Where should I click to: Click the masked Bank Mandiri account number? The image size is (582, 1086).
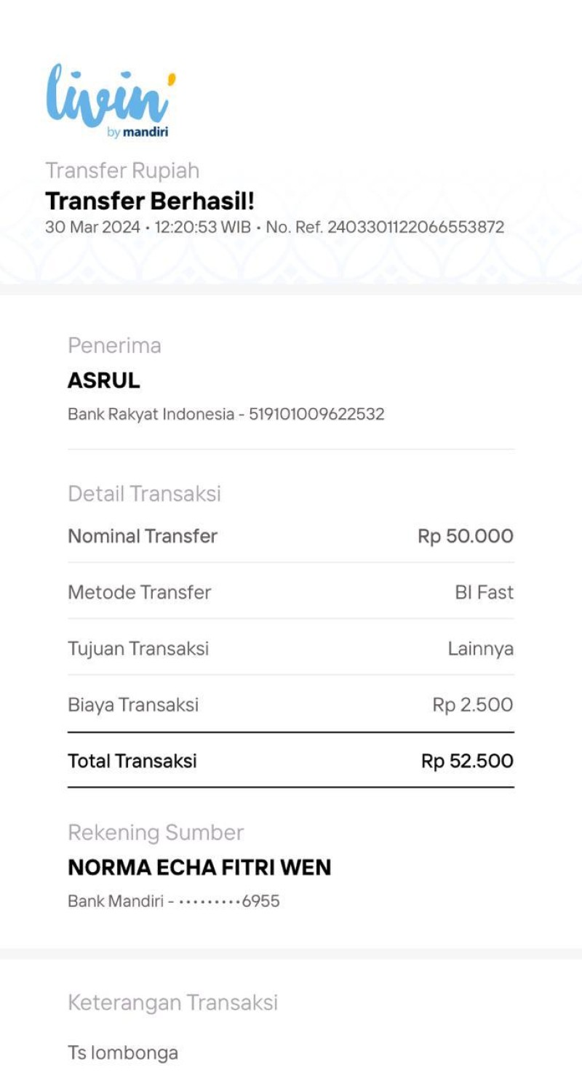click(x=229, y=901)
